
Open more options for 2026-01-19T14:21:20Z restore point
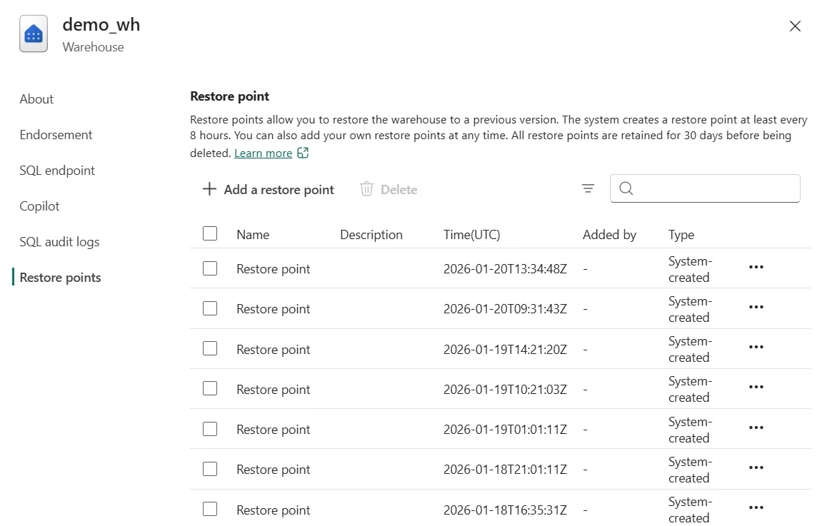756,347
